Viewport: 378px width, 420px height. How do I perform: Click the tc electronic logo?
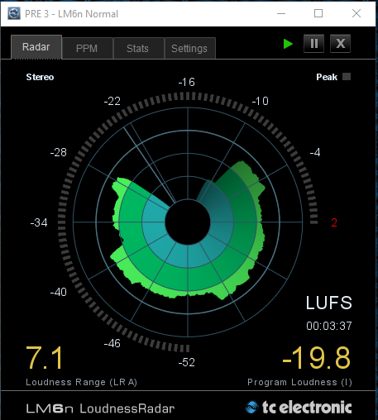299,407
